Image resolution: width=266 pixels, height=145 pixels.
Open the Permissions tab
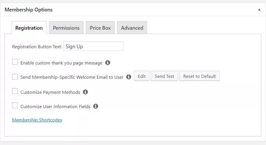pos(66,28)
